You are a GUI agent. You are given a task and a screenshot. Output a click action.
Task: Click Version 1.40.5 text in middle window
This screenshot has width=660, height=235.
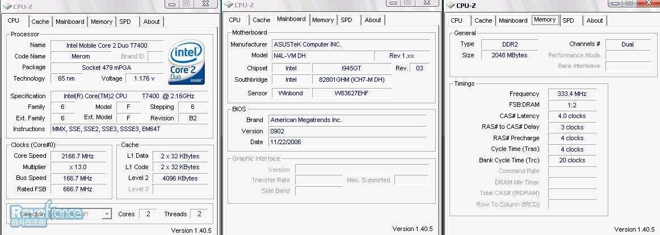point(413,229)
